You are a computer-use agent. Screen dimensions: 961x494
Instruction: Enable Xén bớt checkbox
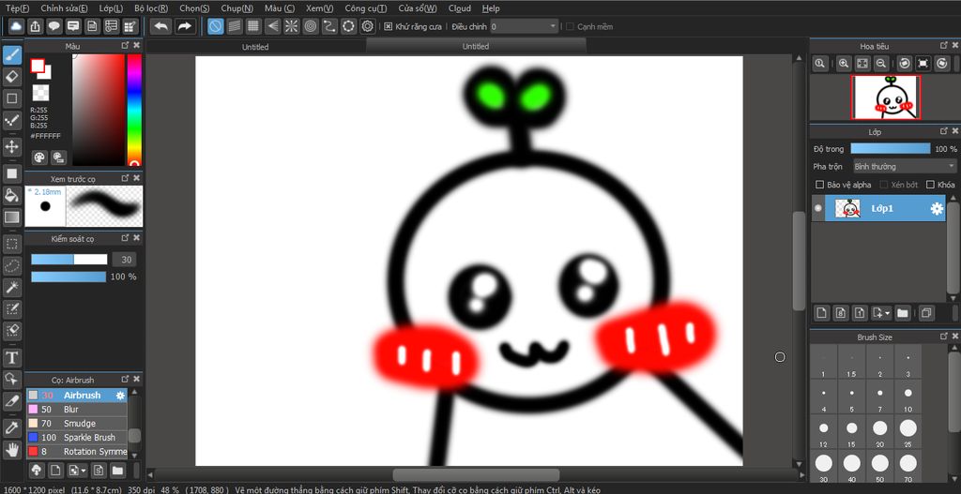[x=884, y=185]
